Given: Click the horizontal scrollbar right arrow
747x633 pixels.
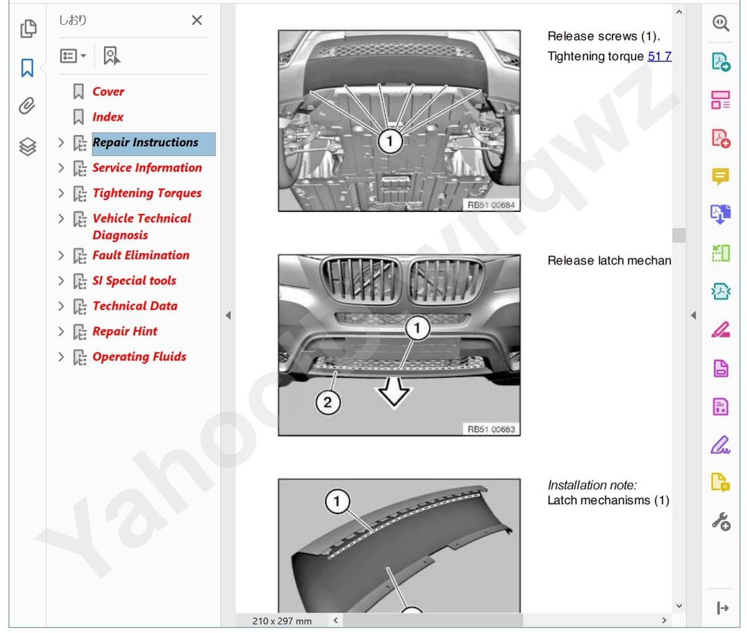Looking at the screenshot, I should tap(664, 620).
